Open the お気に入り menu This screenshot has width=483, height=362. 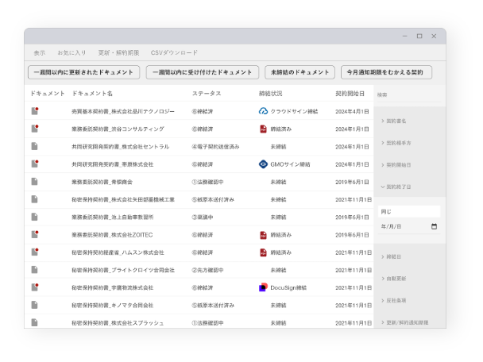(x=71, y=53)
